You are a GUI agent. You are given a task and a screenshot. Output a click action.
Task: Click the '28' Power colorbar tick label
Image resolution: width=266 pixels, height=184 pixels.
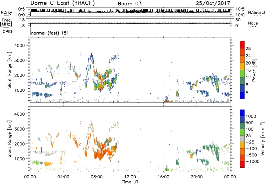point(248,48)
